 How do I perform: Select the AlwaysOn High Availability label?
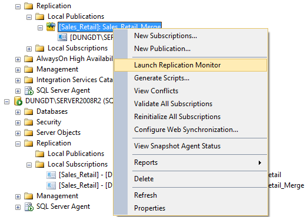pyautogui.click(x=75, y=59)
